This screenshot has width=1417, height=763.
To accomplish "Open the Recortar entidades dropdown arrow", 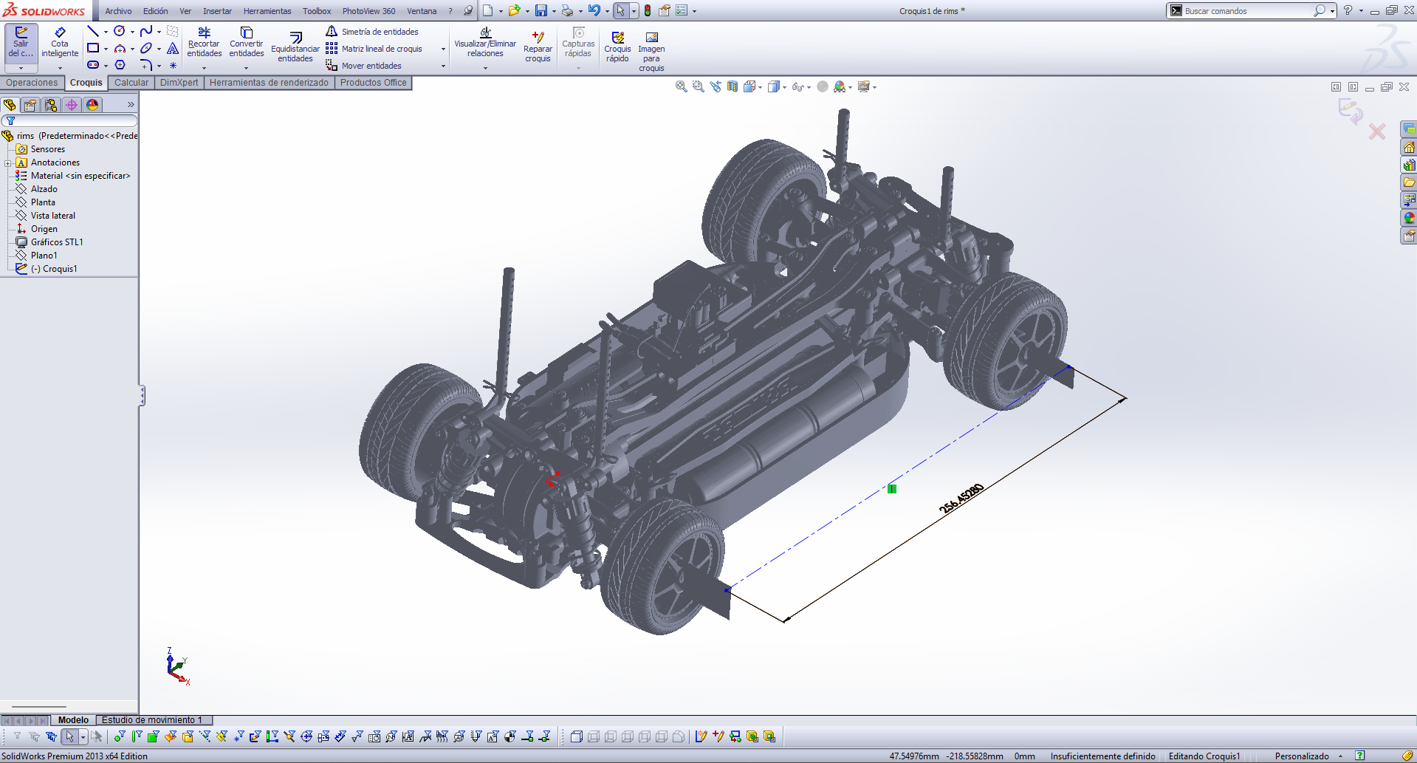I will [205, 68].
